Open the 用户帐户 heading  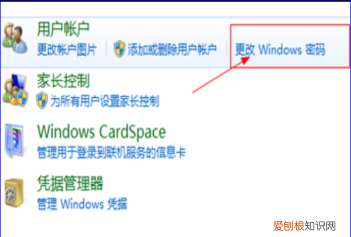click(x=63, y=29)
